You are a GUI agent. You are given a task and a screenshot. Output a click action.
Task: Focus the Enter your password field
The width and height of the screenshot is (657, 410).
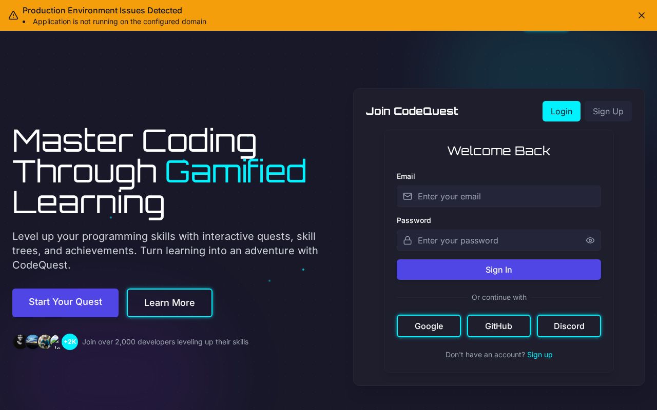pos(499,240)
